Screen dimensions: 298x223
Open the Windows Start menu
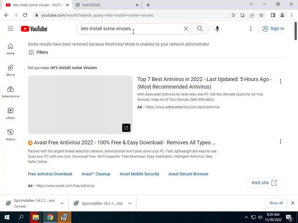[x=7, y=217]
